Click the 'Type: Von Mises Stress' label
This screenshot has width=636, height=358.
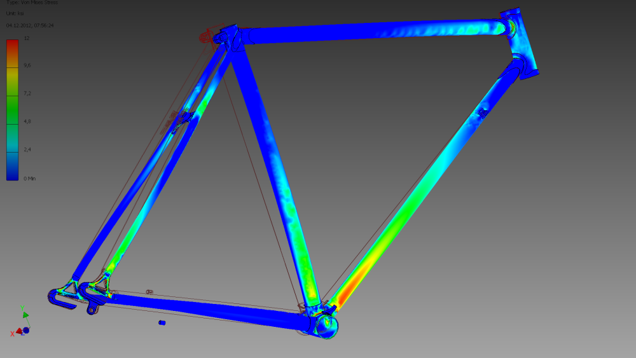[32, 3]
